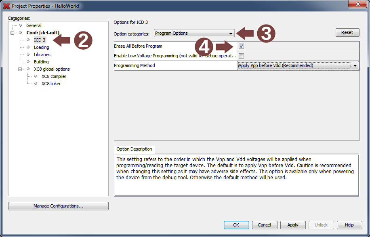Enable Low Voltage Programming
370x237 pixels.
(241, 56)
